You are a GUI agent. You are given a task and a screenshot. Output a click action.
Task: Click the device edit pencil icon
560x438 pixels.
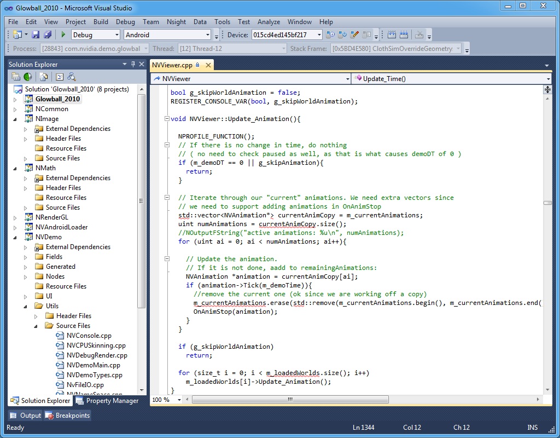point(354,35)
